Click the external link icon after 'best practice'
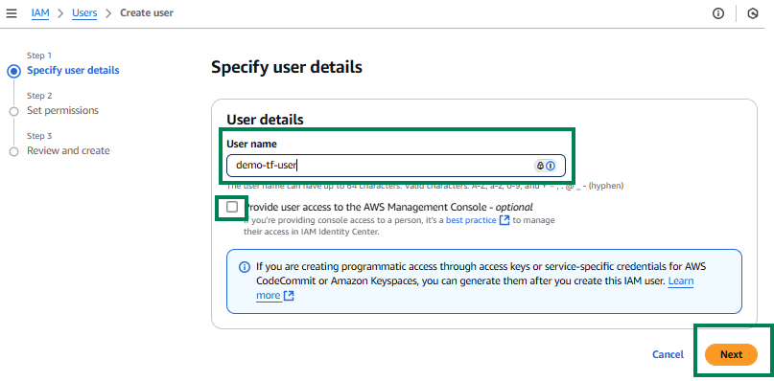This screenshot has height=381, width=774. point(504,220)
